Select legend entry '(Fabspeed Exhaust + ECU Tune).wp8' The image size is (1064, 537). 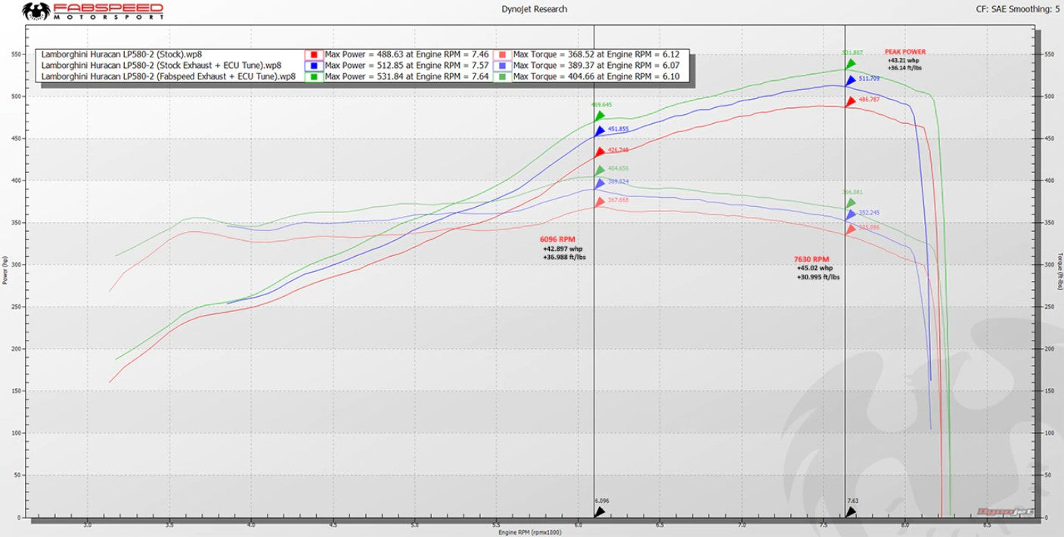pos(168,76)
